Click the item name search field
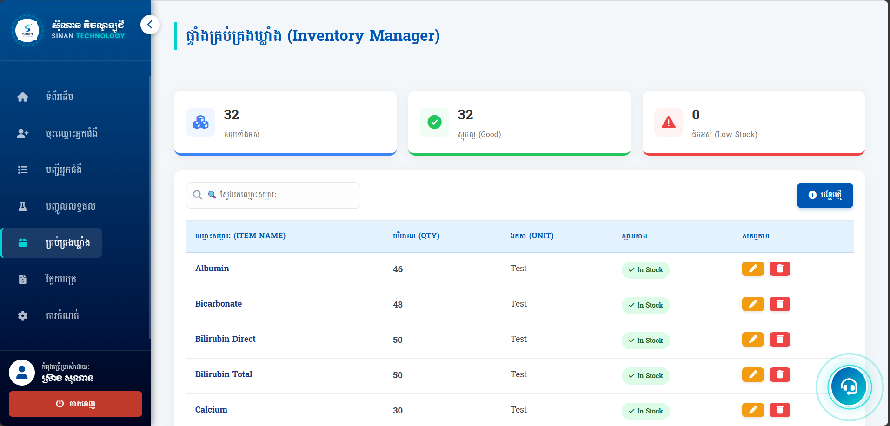This screenshot has width=890, height=426. coord(279,195)
